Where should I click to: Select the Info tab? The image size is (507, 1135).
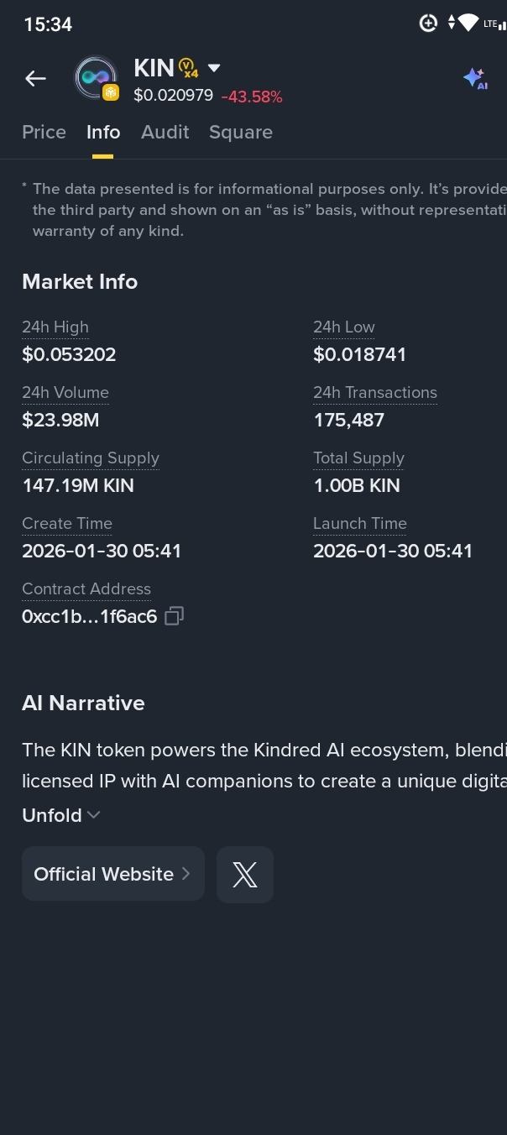click(103, 132)
